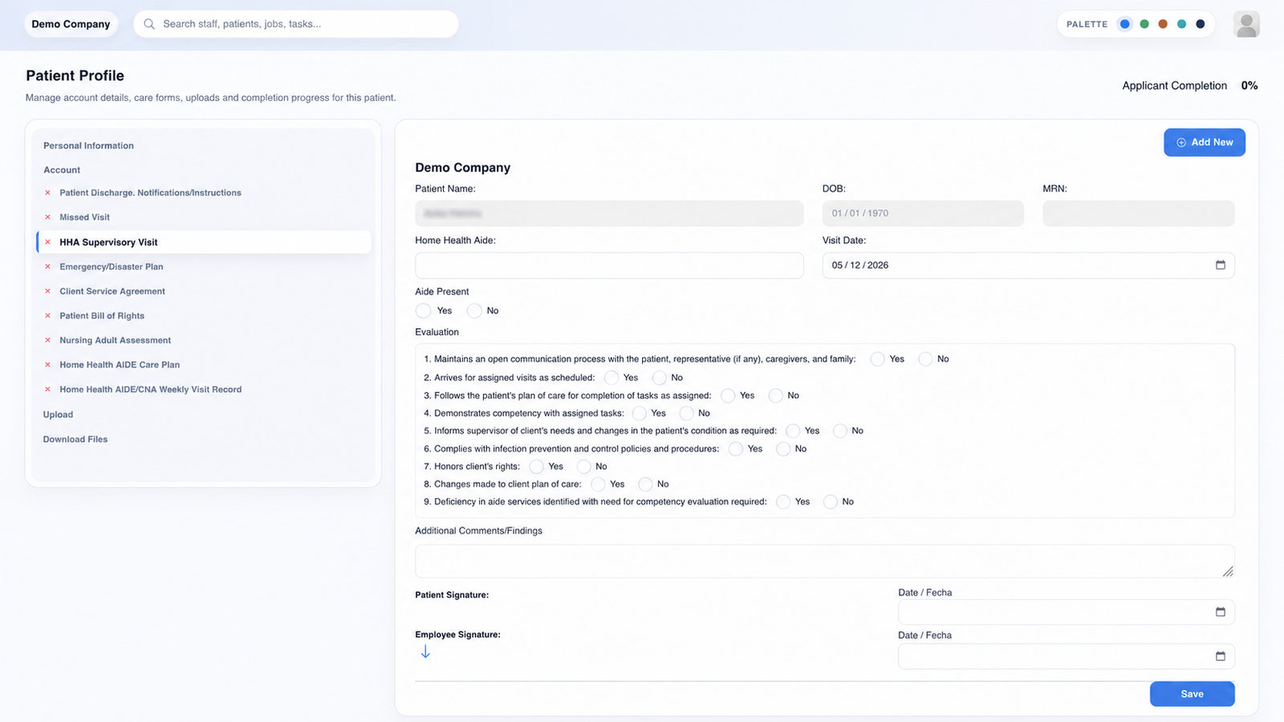Choose the dark navy palette swatch
The height and width of the screenshot is (722, 1284).
[x=1201, y=24]
